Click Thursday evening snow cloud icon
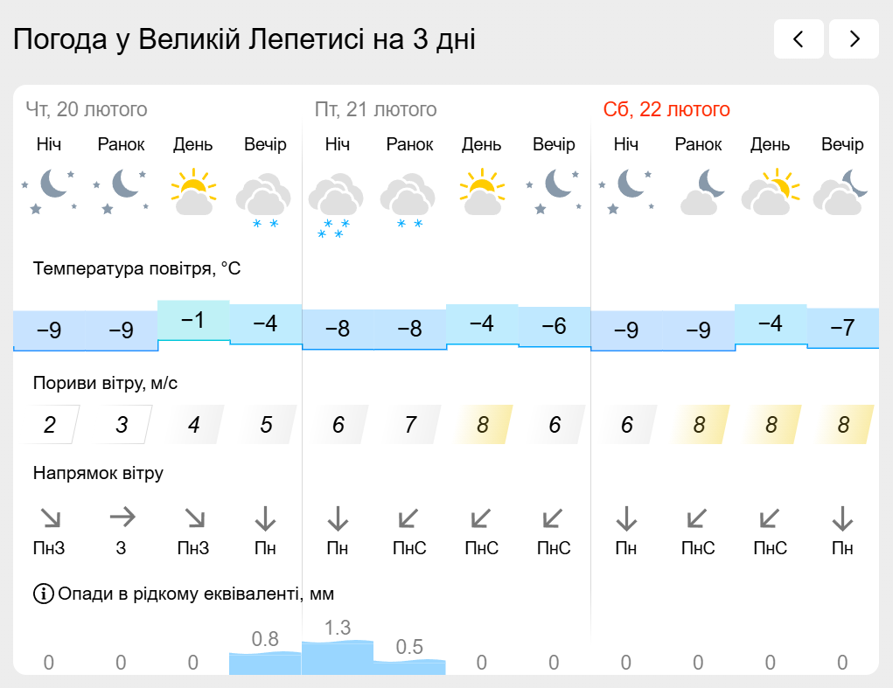This screenshot has height=688, width=893. (264, 200)
